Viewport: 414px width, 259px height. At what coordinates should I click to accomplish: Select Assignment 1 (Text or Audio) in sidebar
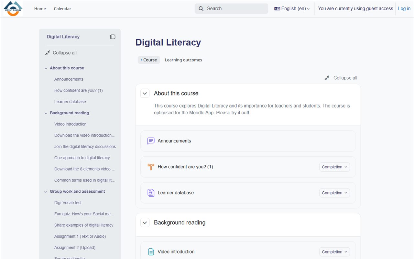[x=80, y=237]
